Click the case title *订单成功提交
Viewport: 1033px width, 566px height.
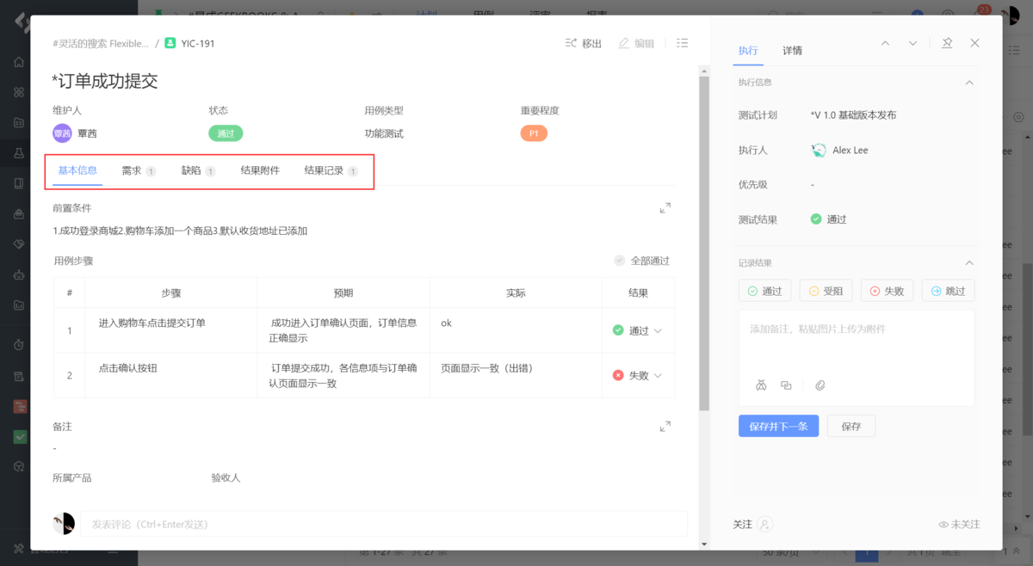pyautogui.click(x=105, y=82)
